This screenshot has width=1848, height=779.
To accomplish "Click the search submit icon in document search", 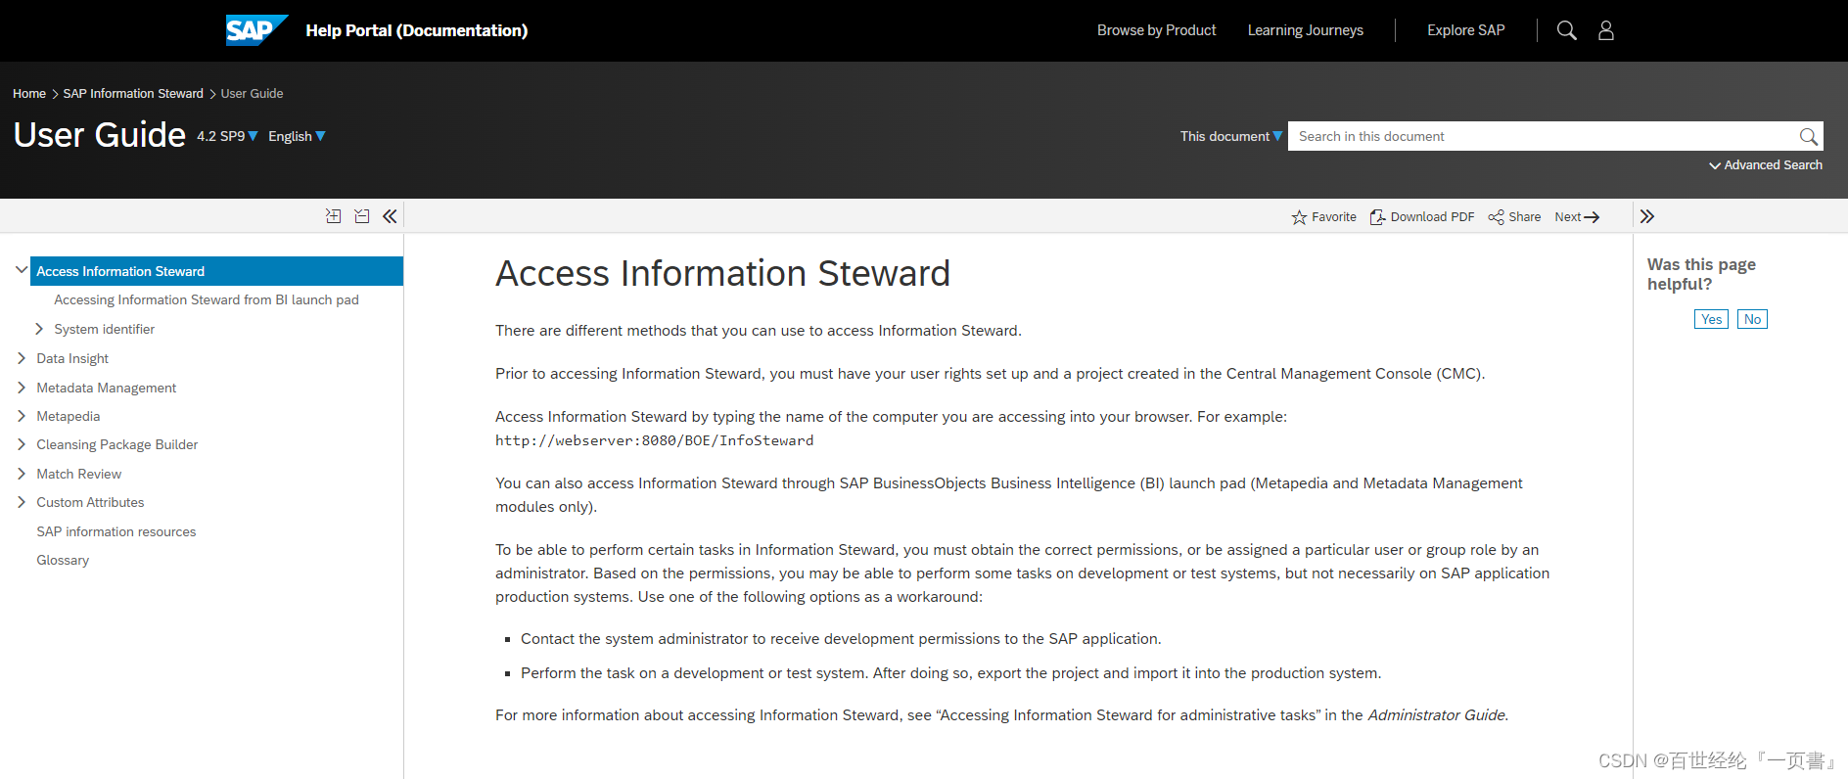I will [1808, 136].
